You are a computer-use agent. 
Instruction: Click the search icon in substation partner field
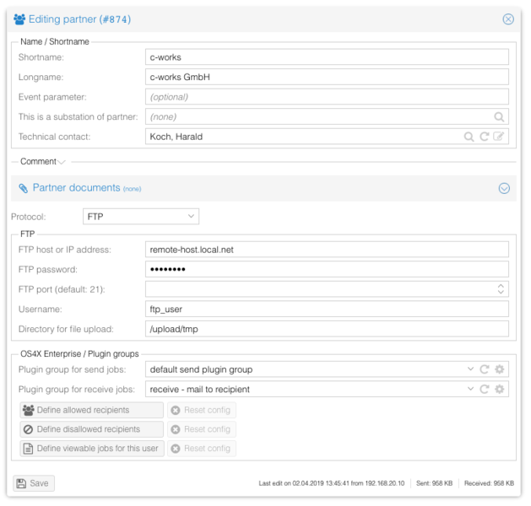click(499, 117)
